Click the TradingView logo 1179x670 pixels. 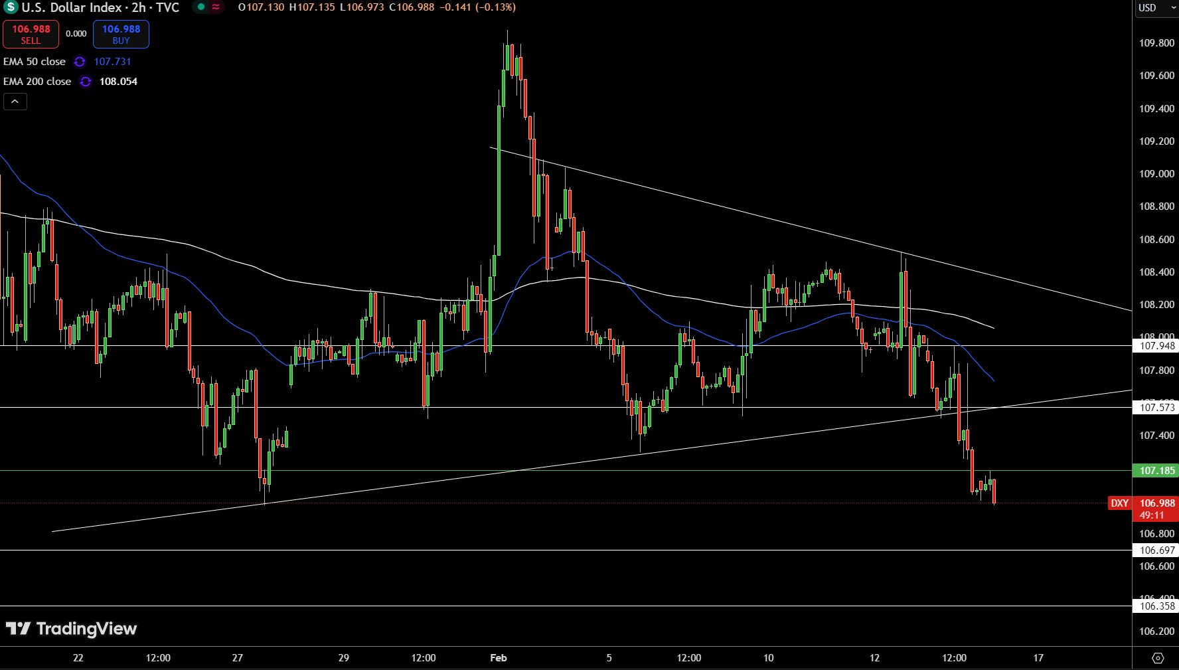71,629
